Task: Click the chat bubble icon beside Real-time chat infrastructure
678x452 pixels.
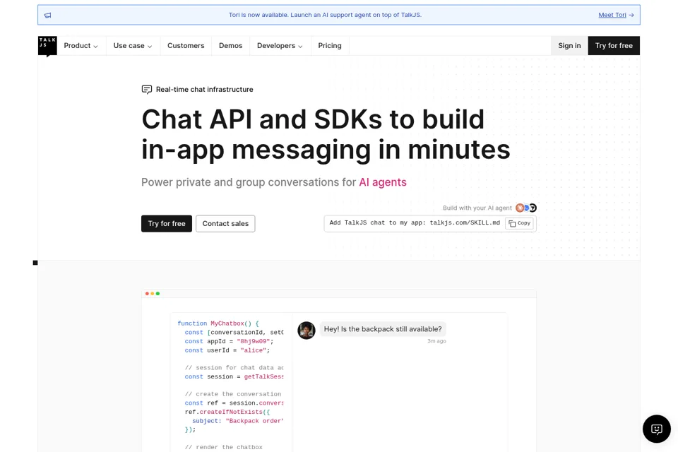Action: [147, 90]
